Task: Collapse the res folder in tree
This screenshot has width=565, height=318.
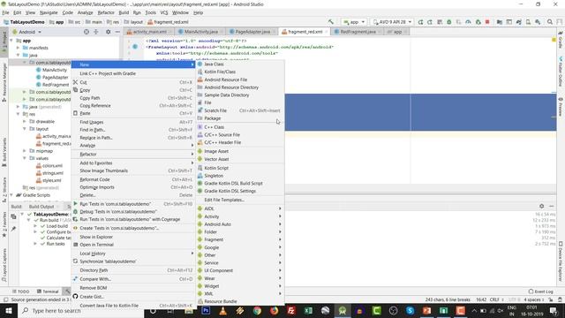Action: 19,114
